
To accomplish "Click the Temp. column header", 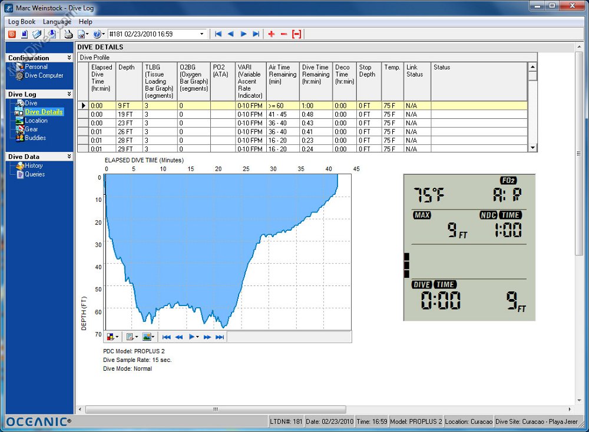I will tap(392, 81).
